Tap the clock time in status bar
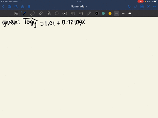The height and width of the screenshot is (118, 158). point(4,1)
